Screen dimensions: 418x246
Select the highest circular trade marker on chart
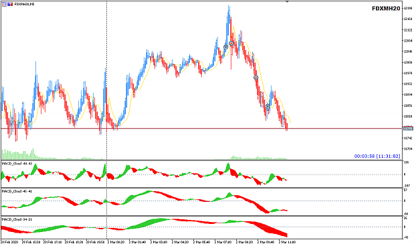[231, 43]
